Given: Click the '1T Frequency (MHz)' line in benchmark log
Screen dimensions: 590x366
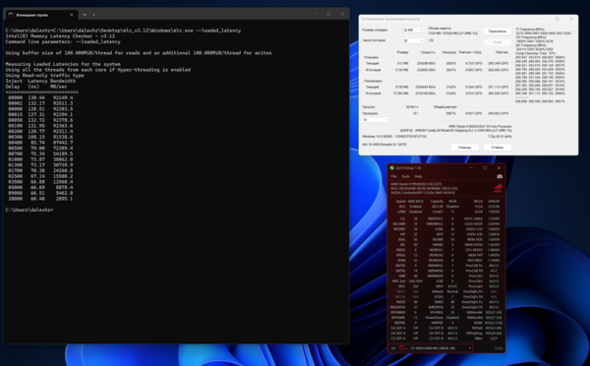Looking at the screenshot, I should [x=530, y=29].
